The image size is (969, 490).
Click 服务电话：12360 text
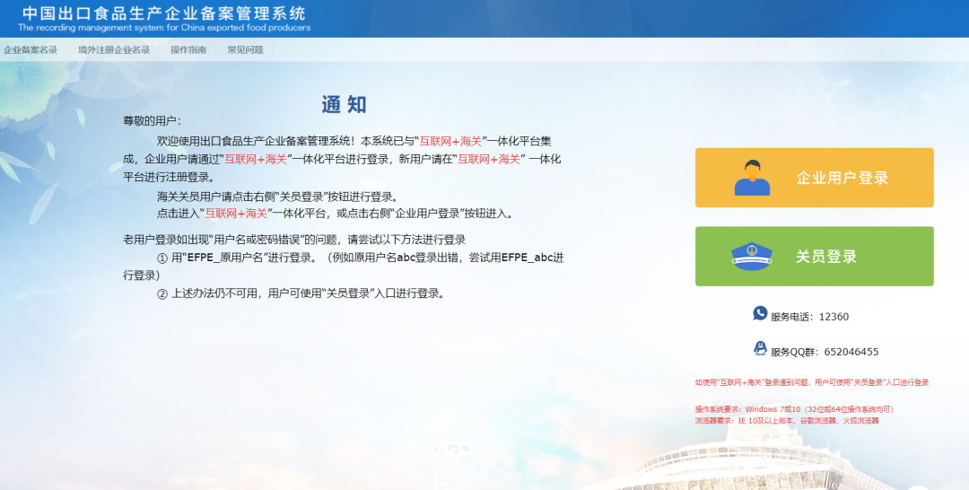[809, 317]
